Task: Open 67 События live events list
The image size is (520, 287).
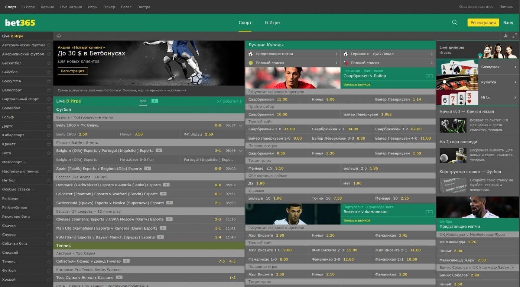Action: [x=229, y=101]
